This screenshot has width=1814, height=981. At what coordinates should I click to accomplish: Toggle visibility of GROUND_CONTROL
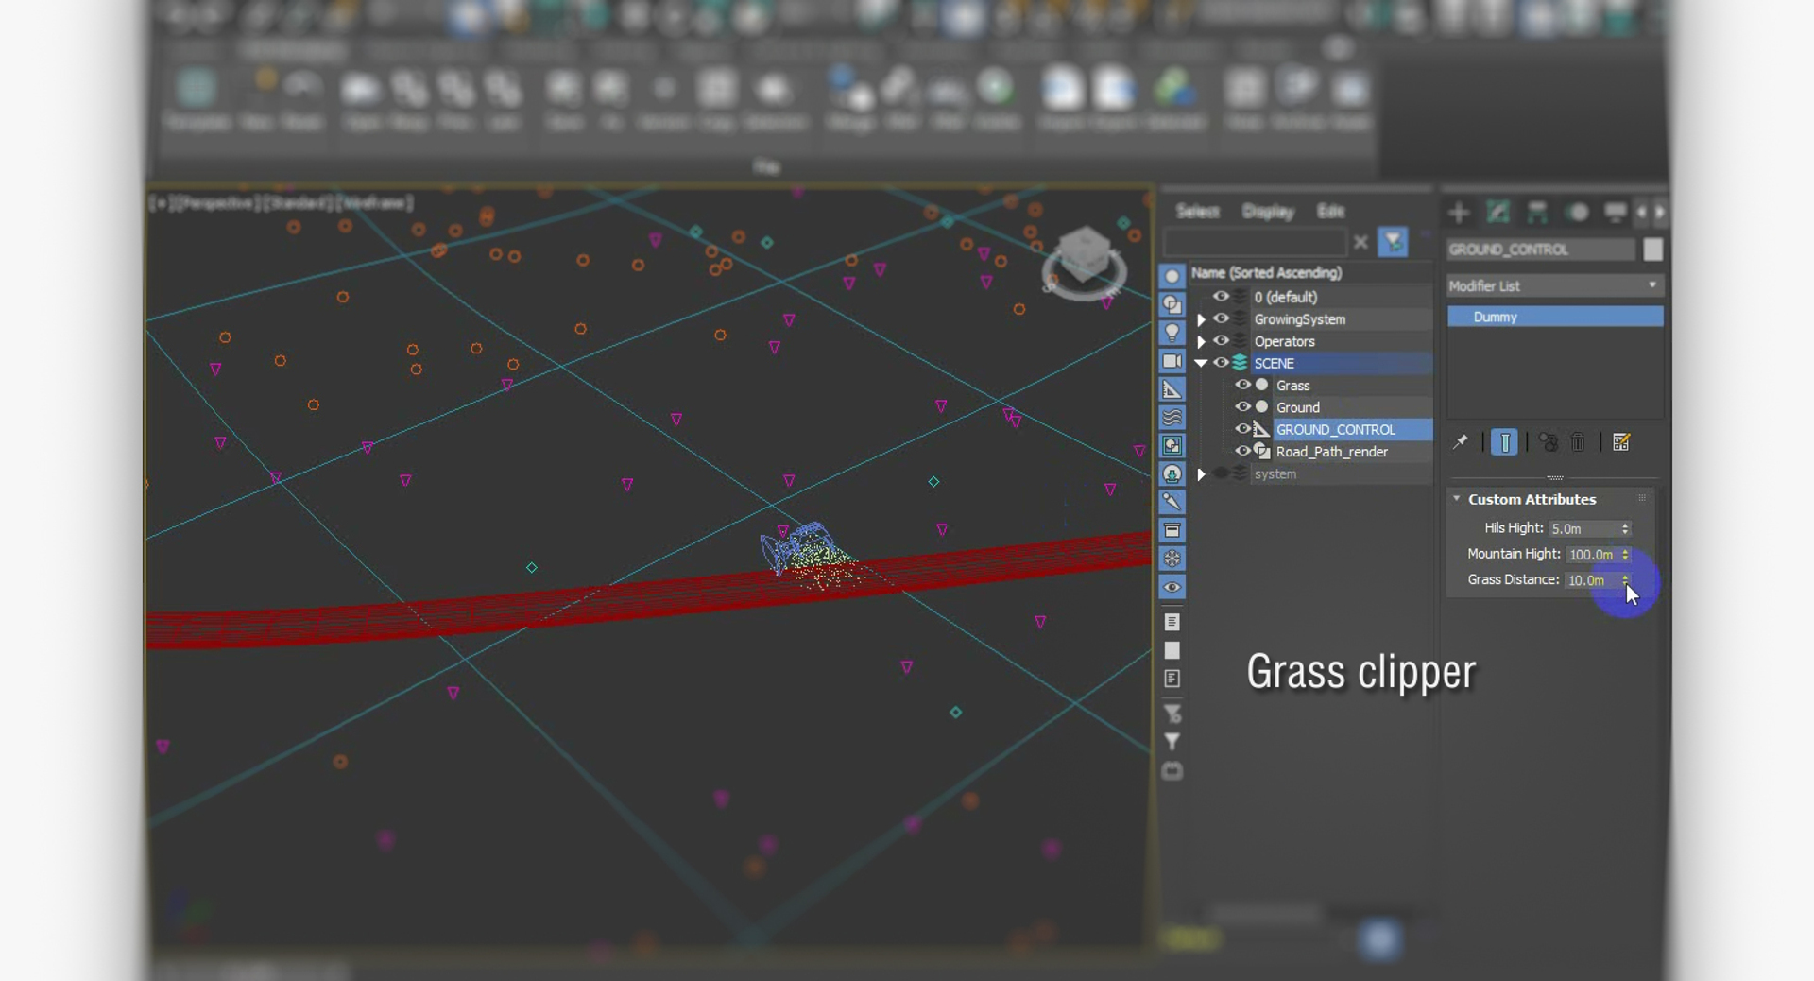tap(1242, 429)
